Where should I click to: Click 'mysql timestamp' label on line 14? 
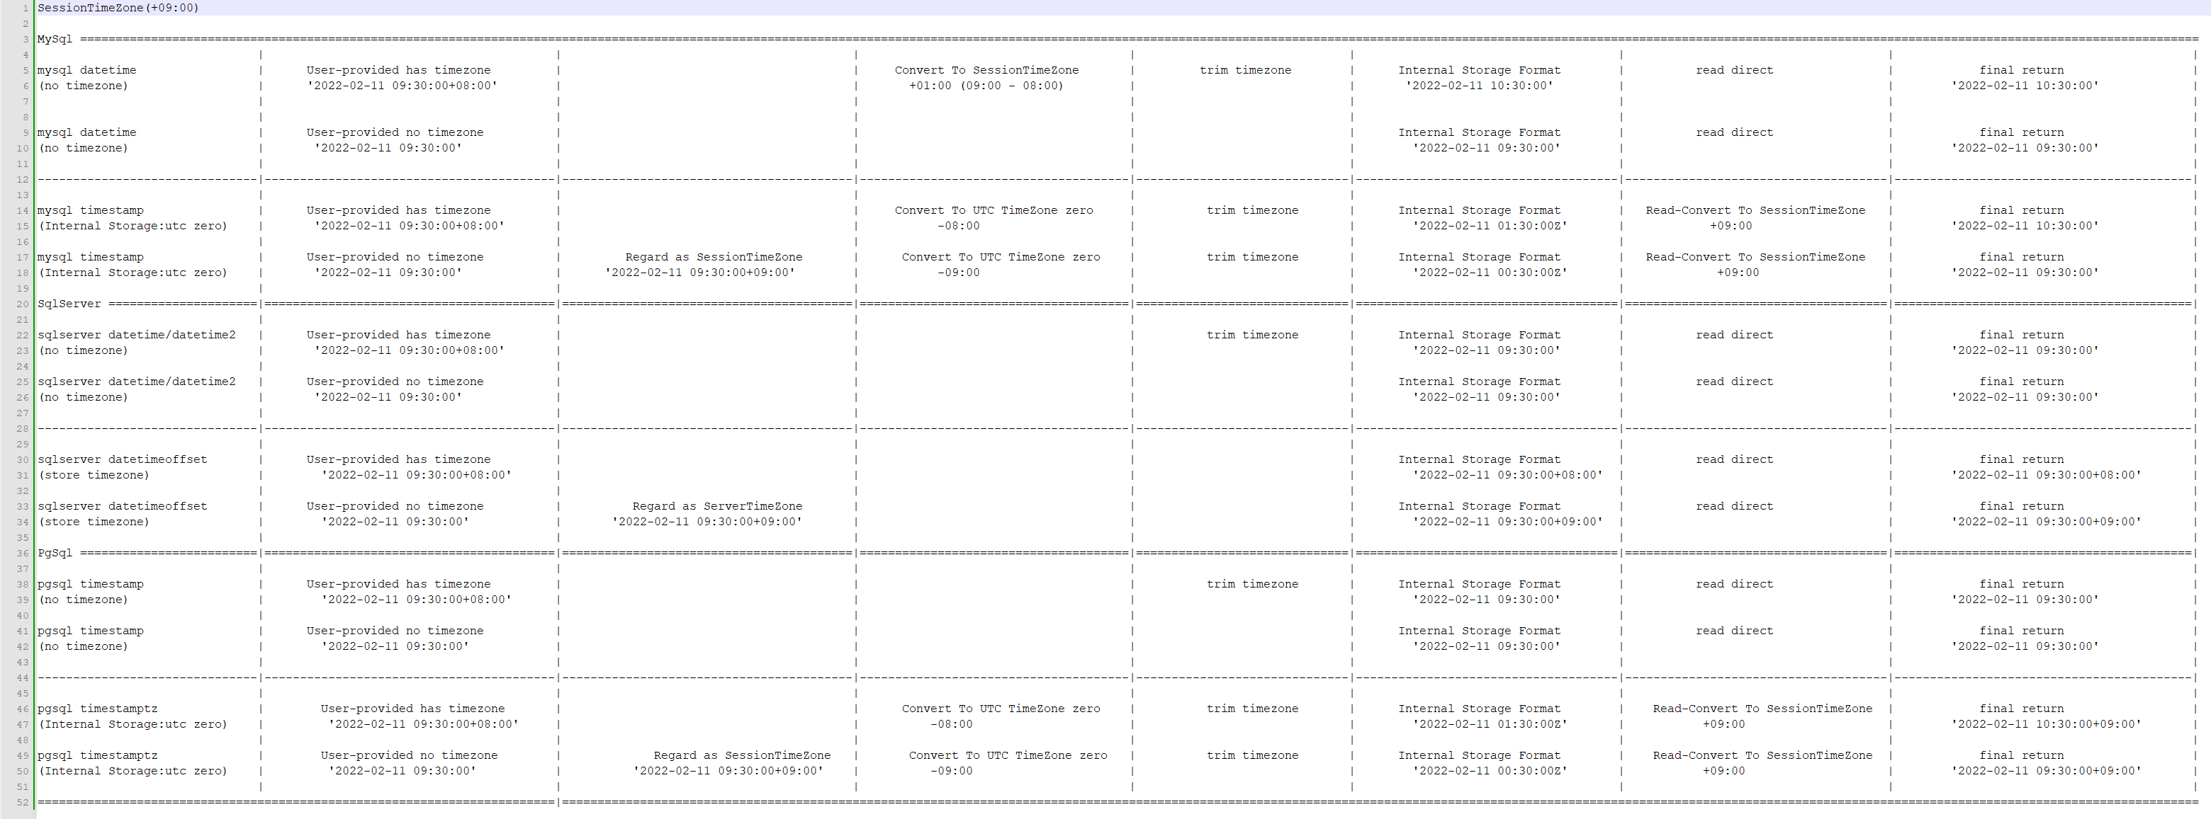(90, 210)
